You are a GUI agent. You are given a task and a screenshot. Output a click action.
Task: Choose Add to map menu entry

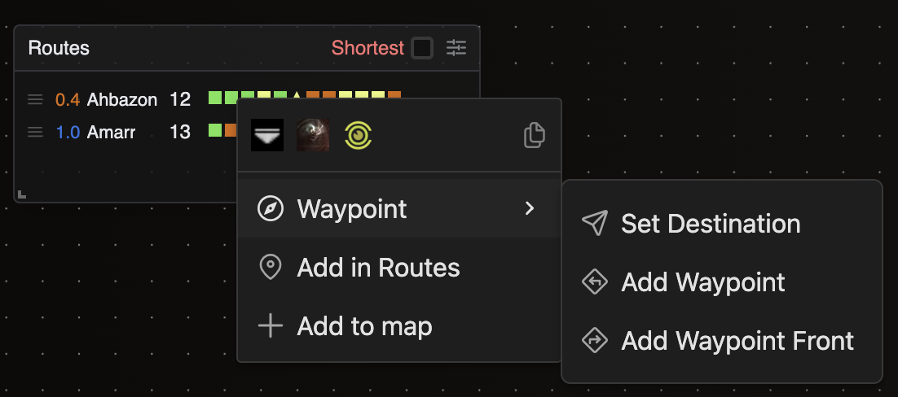(x=364, y=326)
